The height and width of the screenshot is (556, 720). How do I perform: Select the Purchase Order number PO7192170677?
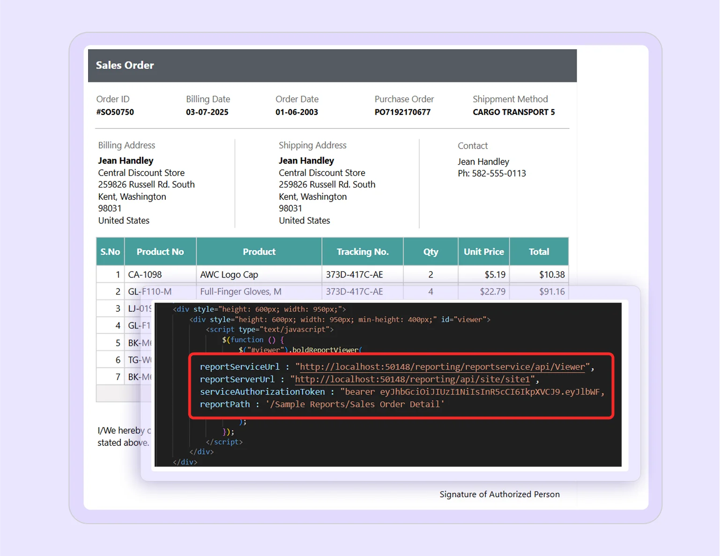pyautogui.click(x=403, y=112)
